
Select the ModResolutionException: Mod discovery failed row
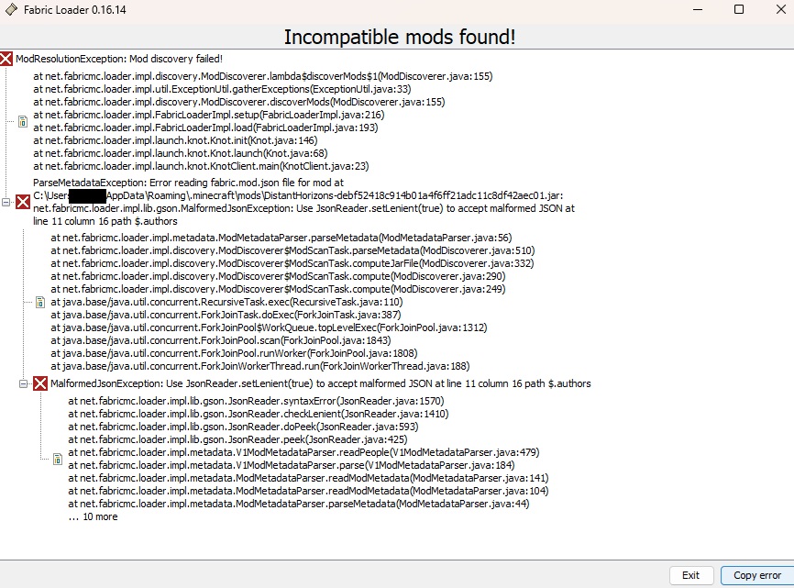[119, 59]
